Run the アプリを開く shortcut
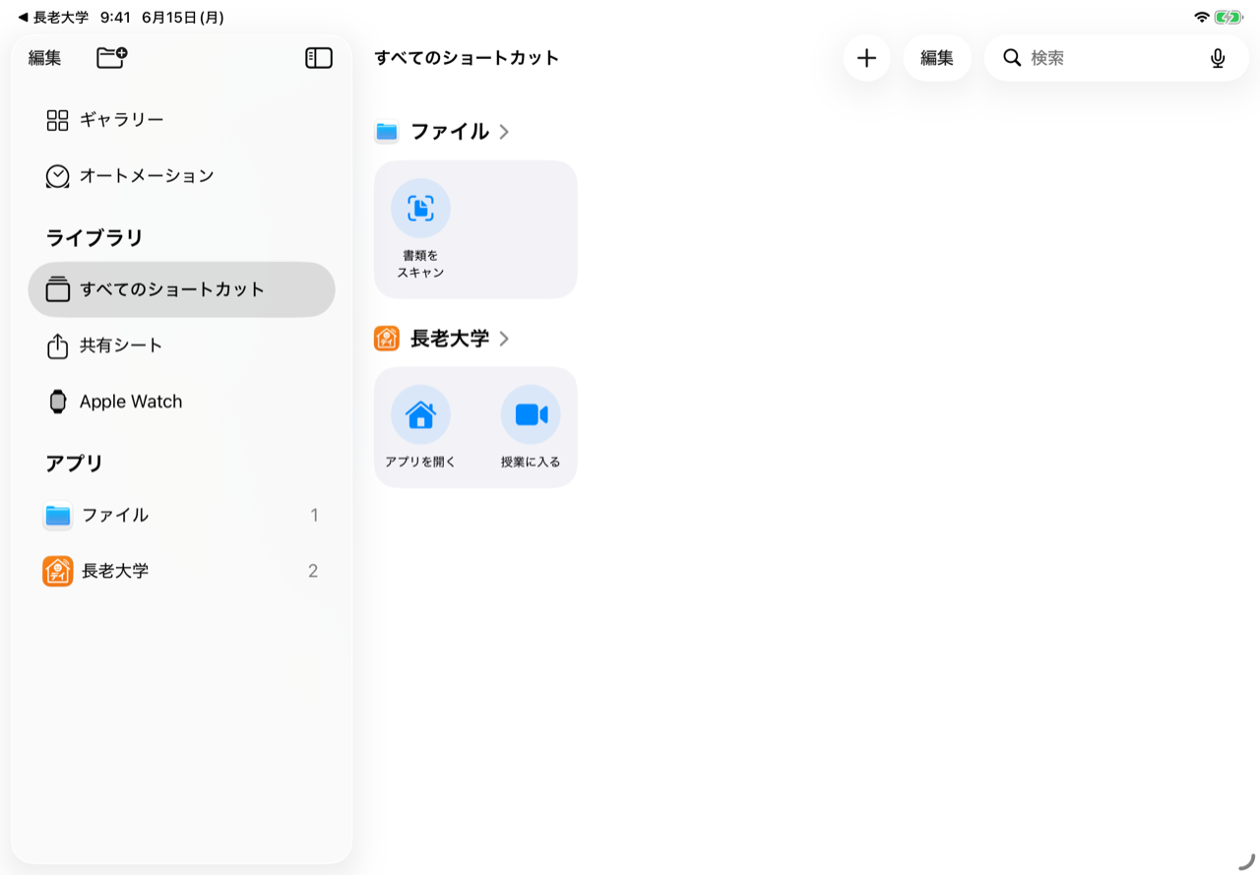Screen dimensions: 1260x875 [420, 427]
